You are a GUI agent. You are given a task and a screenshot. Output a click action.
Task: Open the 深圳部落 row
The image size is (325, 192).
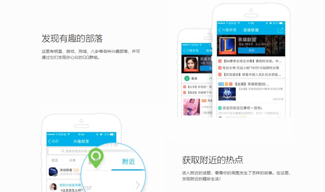64,172
